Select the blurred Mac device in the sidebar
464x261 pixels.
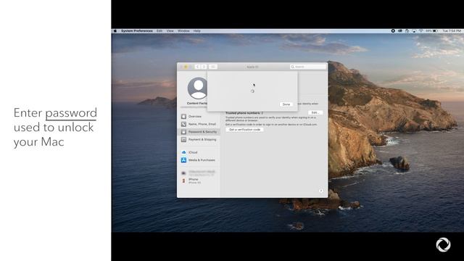pyautogui.click(x=199, y=173)
